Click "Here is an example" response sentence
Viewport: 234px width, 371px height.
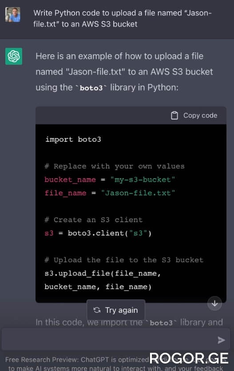(x=124, y=72)
